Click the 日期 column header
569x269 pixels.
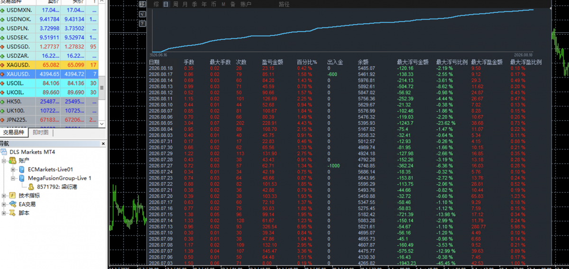click(154, 62)
